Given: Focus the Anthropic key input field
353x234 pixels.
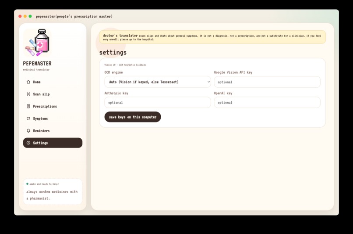Looking at the screenshot, I should pyautogui.click(x=158, y=102).
